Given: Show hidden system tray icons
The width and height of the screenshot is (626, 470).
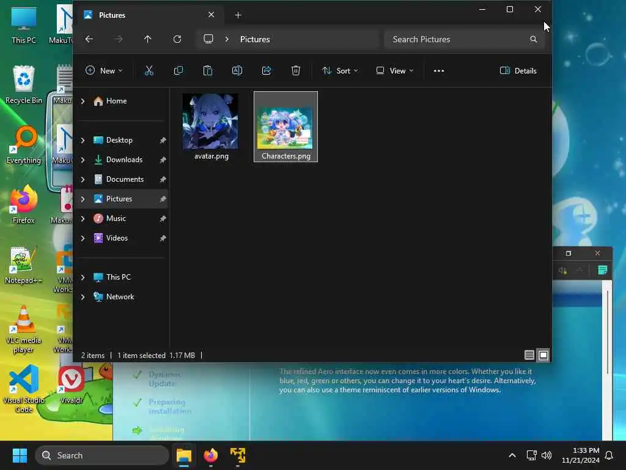Looking at the screenshot, I should click(x=512, y=455).
